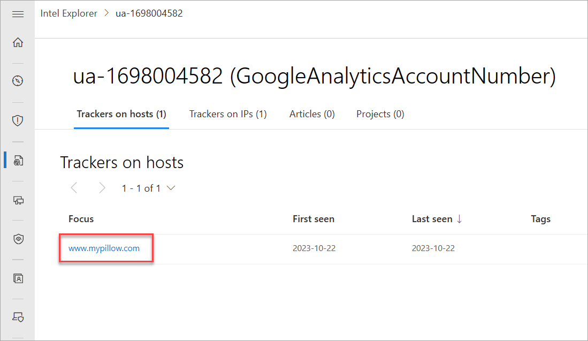The width and height of the screenshot is (588, 341).
Task: Switch to Projects (0) tab
Action: coord(380,114)
